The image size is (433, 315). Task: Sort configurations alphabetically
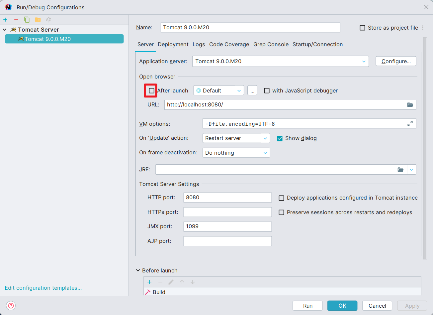click(48, 20)
